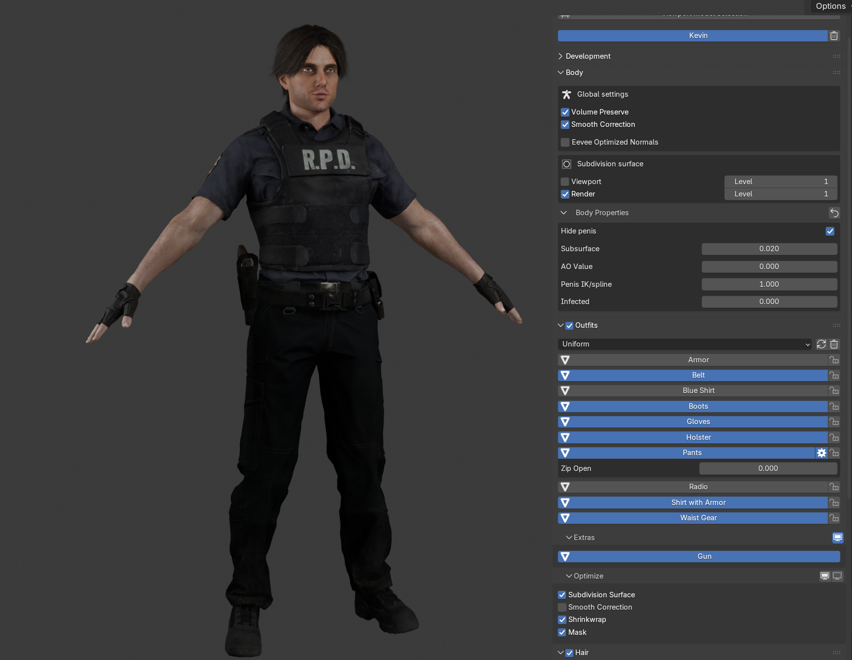Collapse the Body Properties section
The image size is (852, 660).
[x=564, y=213]
